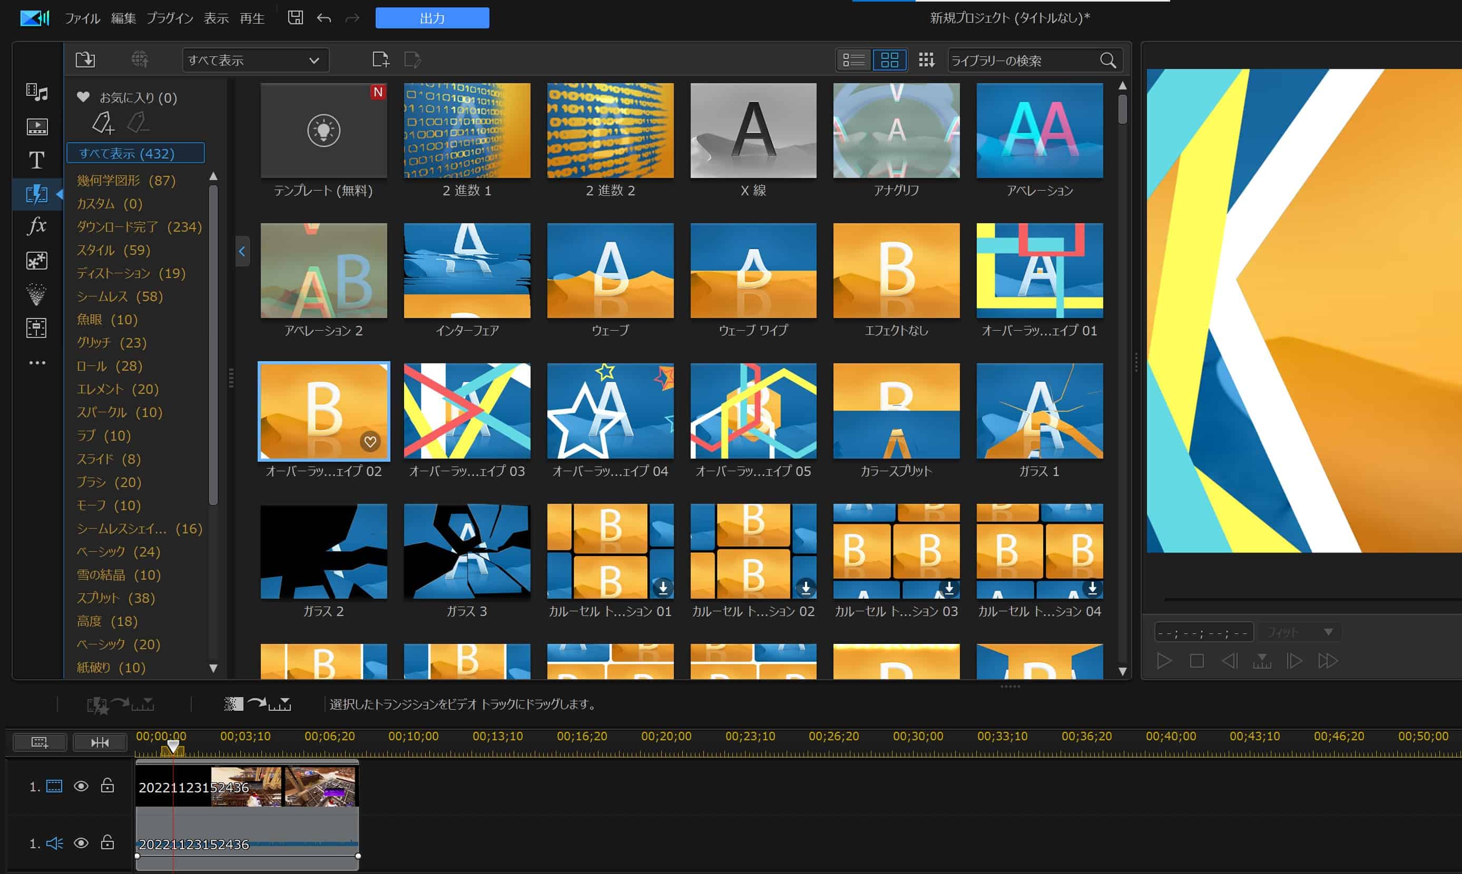Click the import media folder icon
Screen dimensions: 1462x874
(x=85, y=59)
